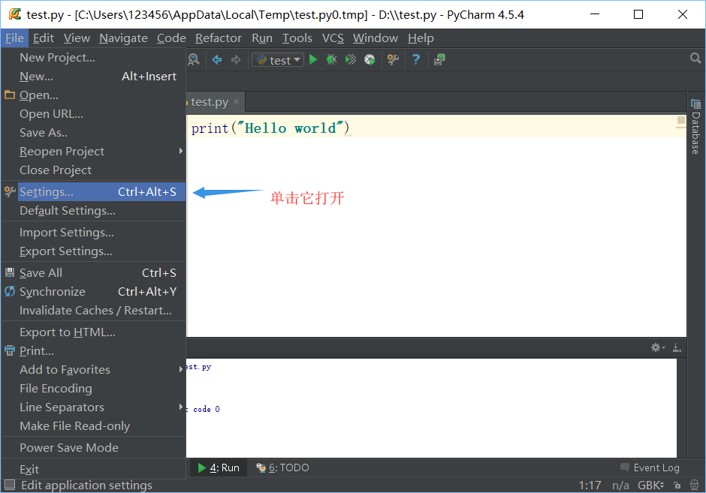Click the 1:17 cursor position indicator
Viewport: 706px width, 493px height.
pyautogui.click(x=590, y=485)
